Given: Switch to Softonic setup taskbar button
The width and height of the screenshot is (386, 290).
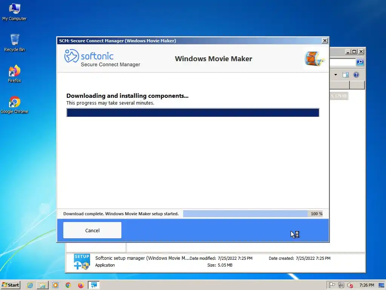Looking at the screenshot, I should tap(94, 285).
